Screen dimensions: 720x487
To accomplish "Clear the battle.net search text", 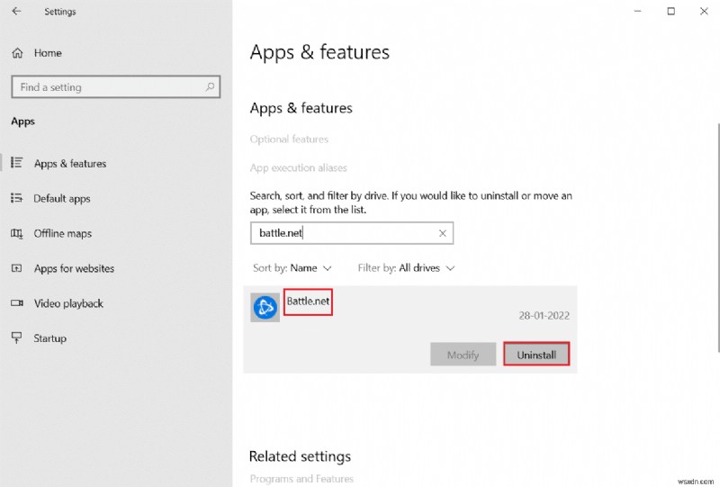I will click(x=442, y=233).
